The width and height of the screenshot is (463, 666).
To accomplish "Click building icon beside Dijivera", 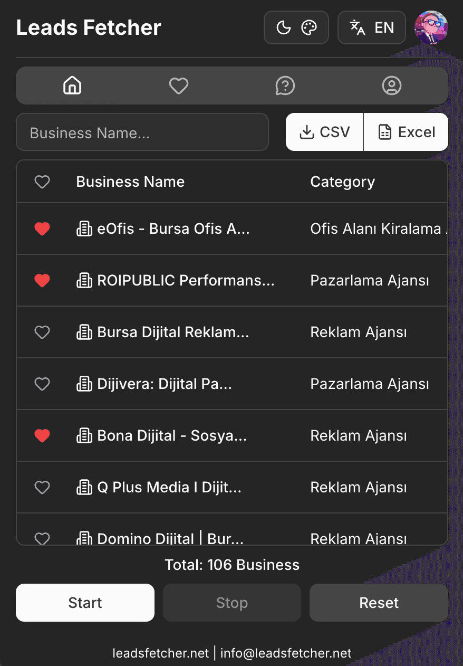I will click(x=84, y=384).
